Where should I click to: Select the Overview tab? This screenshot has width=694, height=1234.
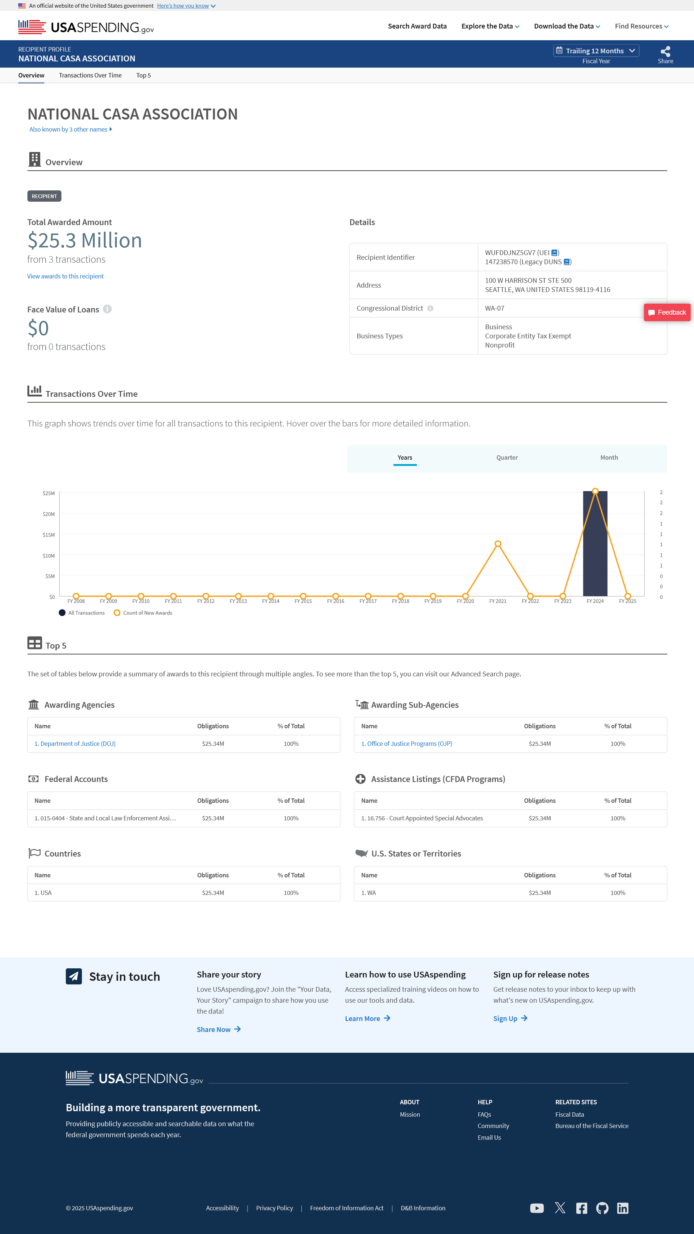31,75
